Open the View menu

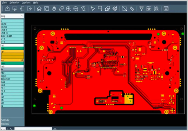(4, 3)
